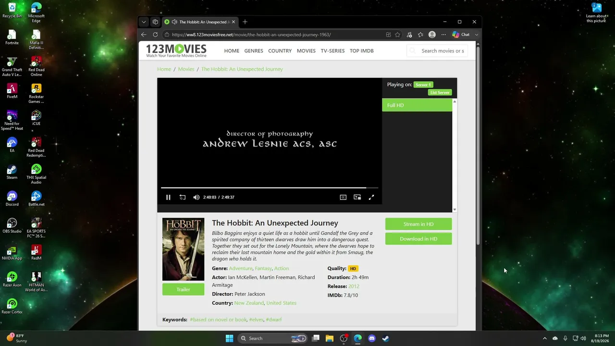The height and width of the screenshot is (346, 615).
Task: Open the tab search dropdown arrow
Action: pos(144,22)
